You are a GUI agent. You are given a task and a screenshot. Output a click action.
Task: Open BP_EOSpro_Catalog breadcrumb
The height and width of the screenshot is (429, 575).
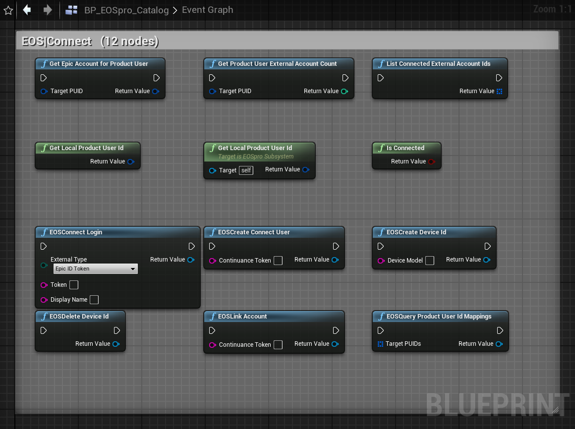pos(126,10)
